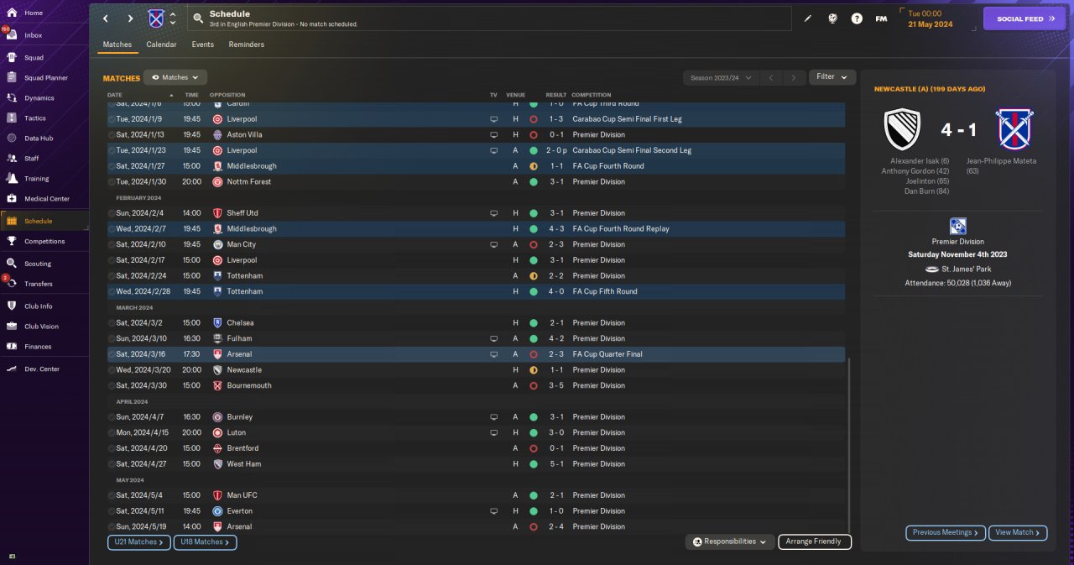
Task: Select the Man City 2 - 3 match row
Action: [x=477, y=244]
